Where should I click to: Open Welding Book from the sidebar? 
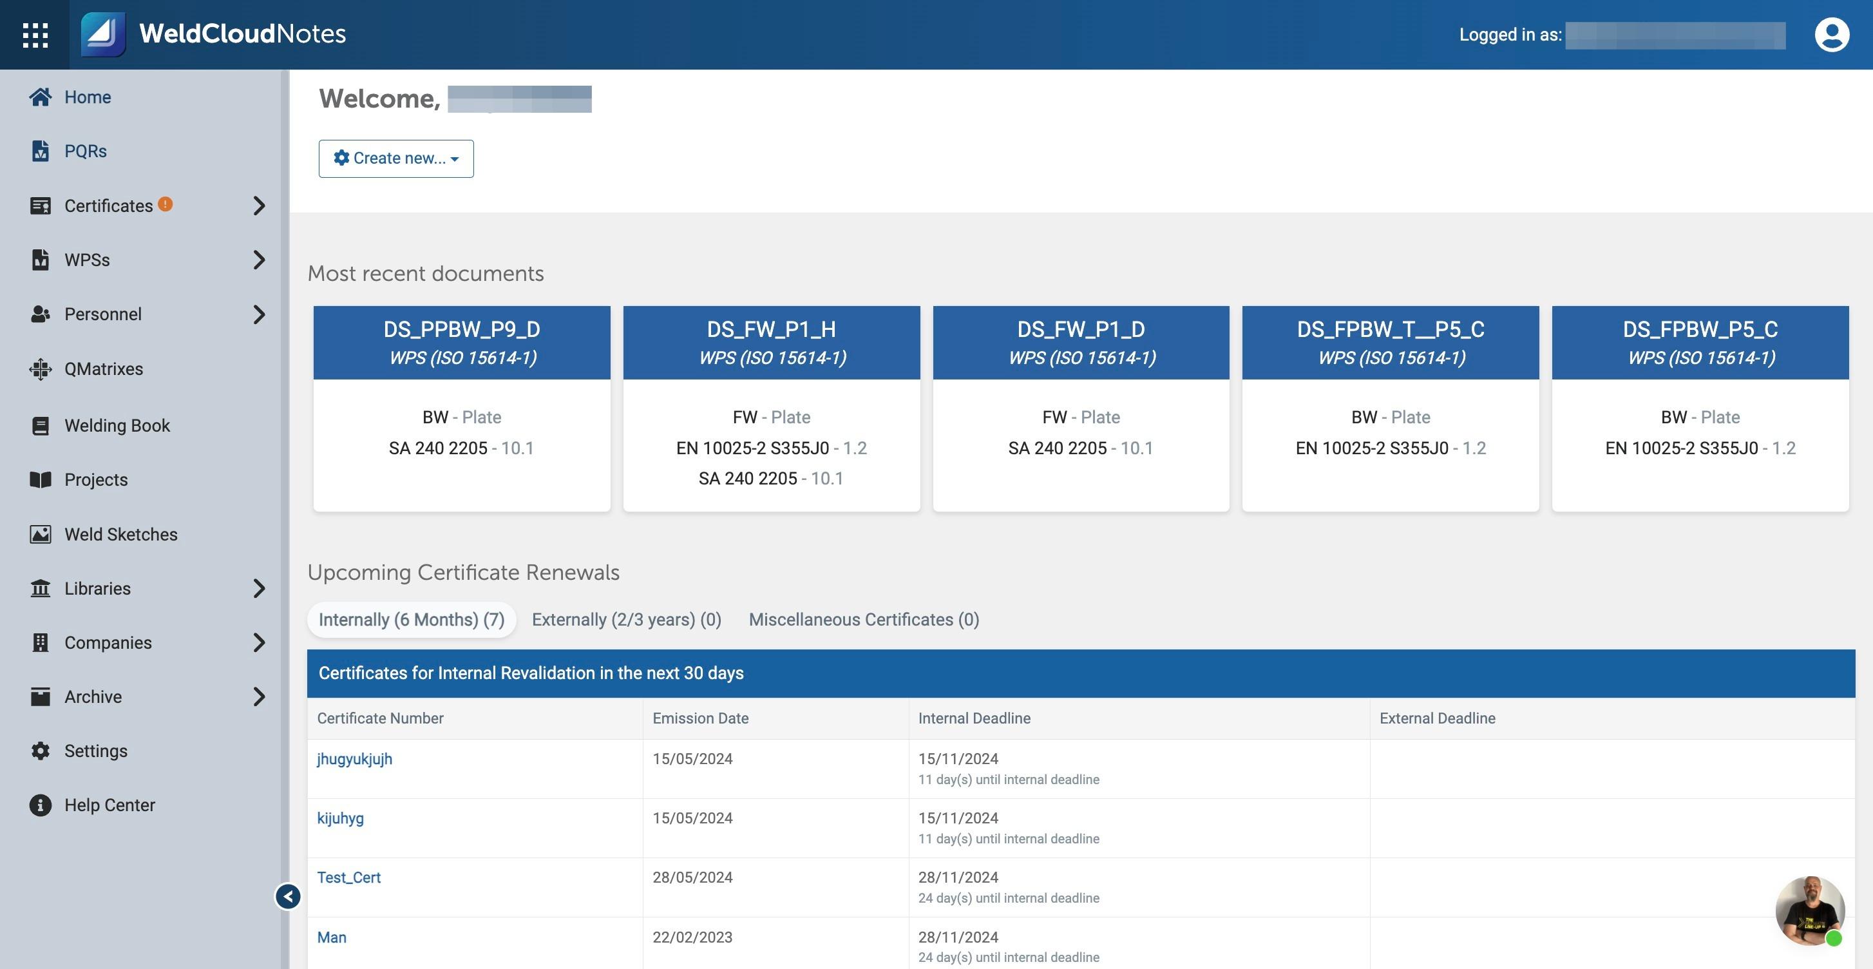(117, 426)
